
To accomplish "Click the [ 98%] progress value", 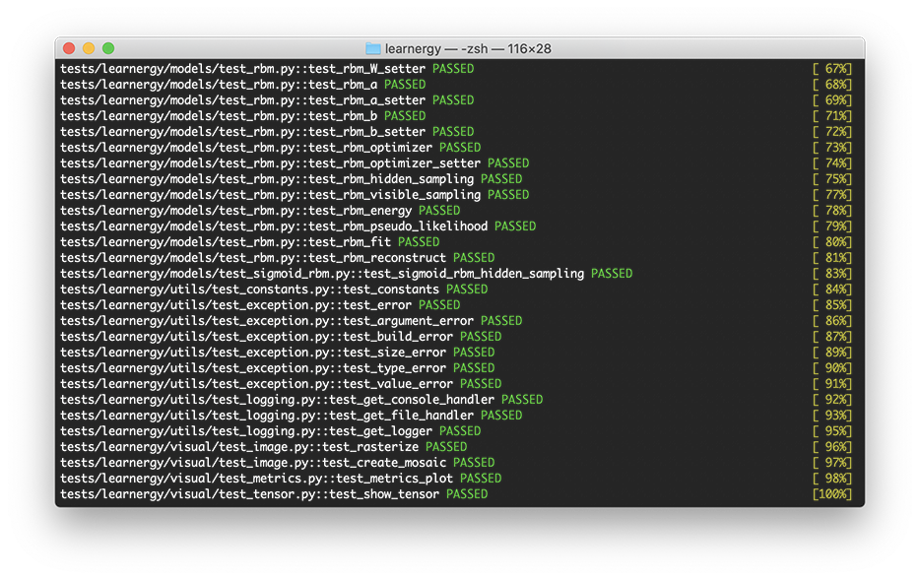I will click(x=832, y=480).
